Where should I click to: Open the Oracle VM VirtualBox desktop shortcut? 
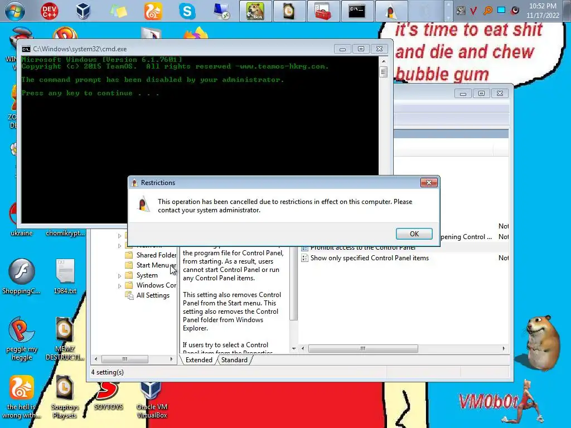point(152,400)
